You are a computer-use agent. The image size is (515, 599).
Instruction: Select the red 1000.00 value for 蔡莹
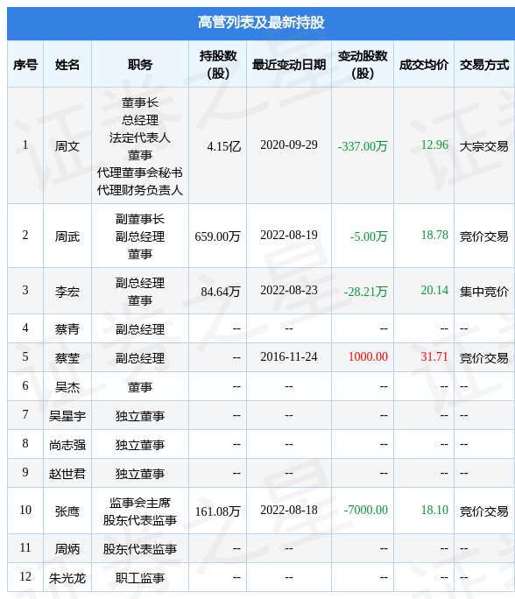pos(368,356)
